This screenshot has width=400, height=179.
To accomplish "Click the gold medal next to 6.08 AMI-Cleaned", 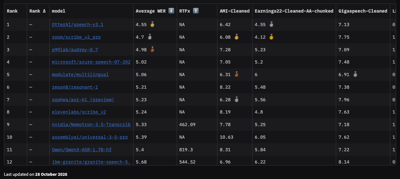I will click(x=236, y=37).
